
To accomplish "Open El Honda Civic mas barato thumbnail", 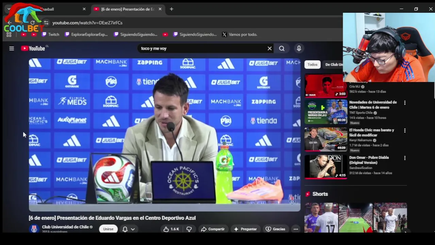I will pyautogui.click(x=326, y=139).
